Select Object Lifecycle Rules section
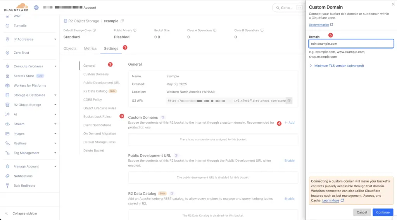397x220 pixels. pyautogui.click(x=100, y=108)
